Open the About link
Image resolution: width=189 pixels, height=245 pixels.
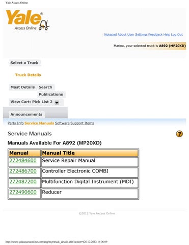122,35
